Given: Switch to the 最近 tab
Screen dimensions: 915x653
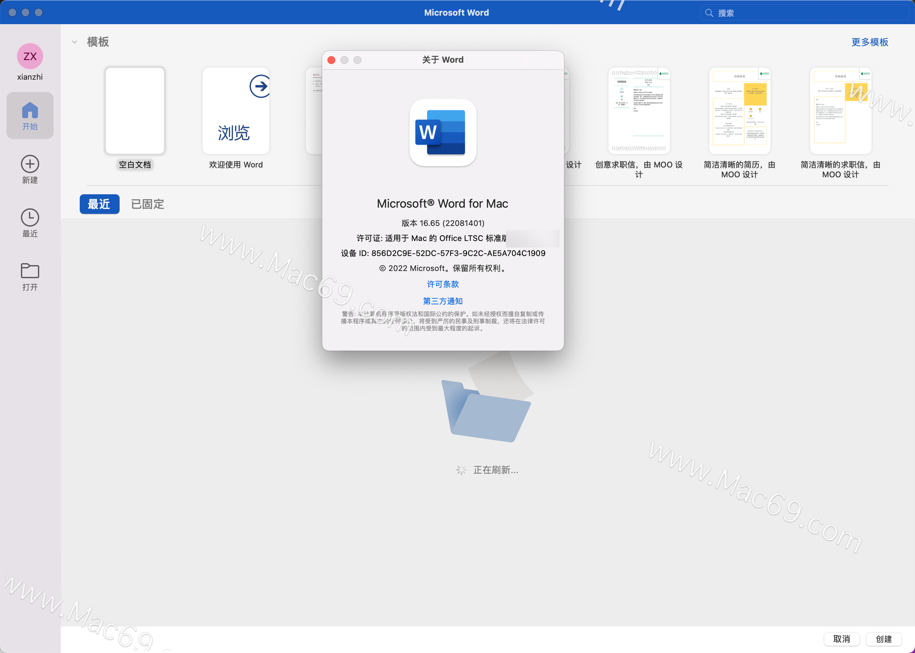Looking at the screenshot, I should point(99,204).
